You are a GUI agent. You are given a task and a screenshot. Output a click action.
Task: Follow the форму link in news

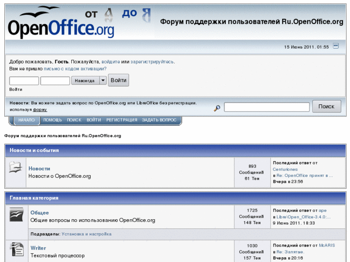(x=40, y=110)
